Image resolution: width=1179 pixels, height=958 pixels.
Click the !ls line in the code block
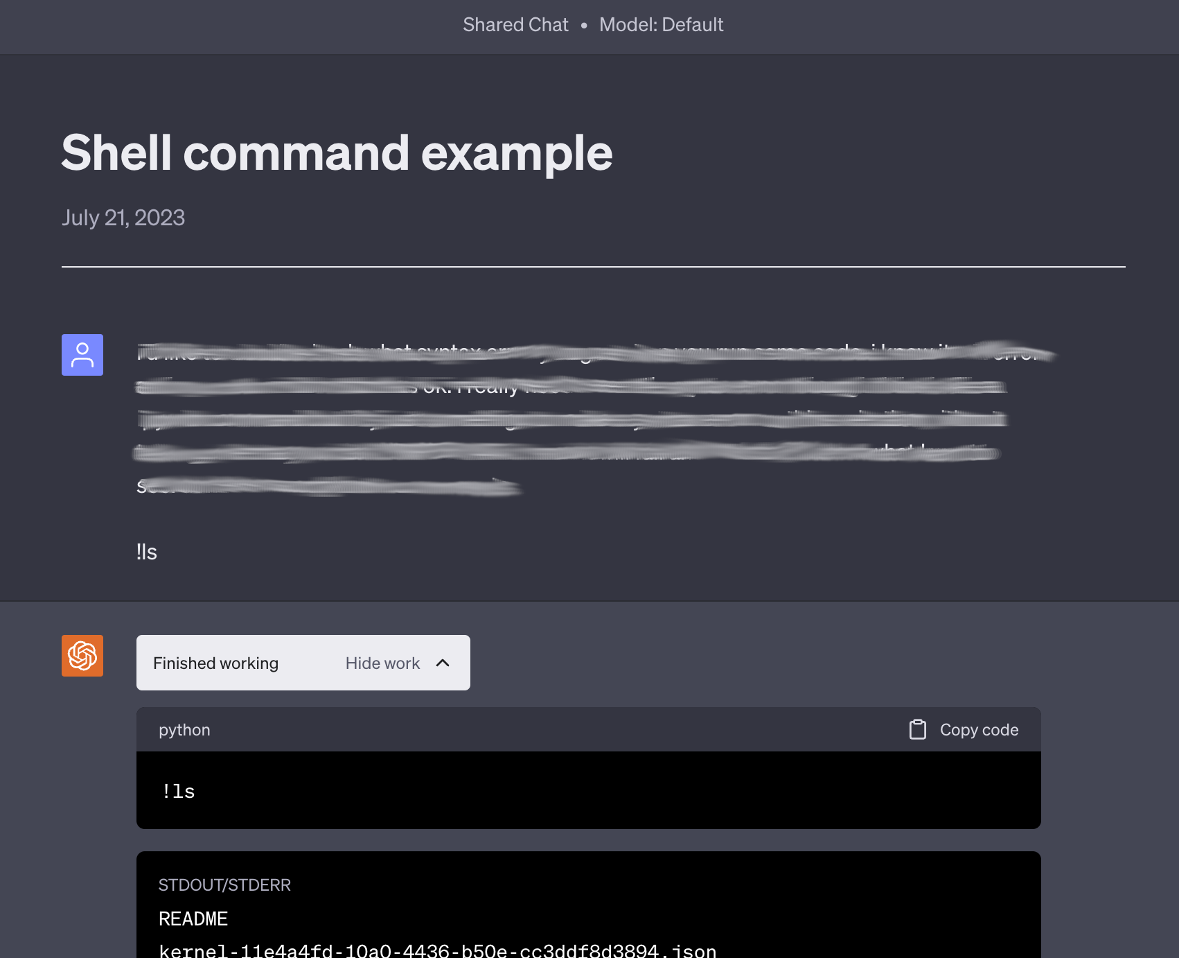click(x=179, y=791)
